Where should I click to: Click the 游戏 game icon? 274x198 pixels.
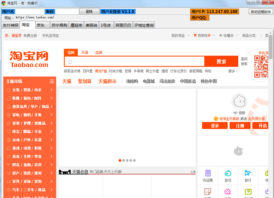click(228, 173)
